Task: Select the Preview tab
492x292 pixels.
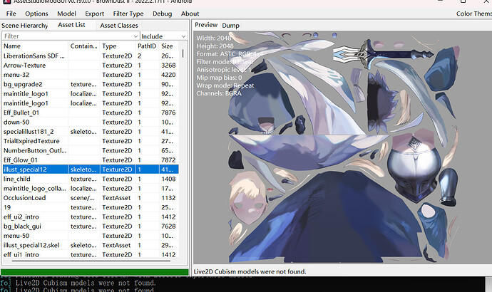Action: (x=206, y=25)
